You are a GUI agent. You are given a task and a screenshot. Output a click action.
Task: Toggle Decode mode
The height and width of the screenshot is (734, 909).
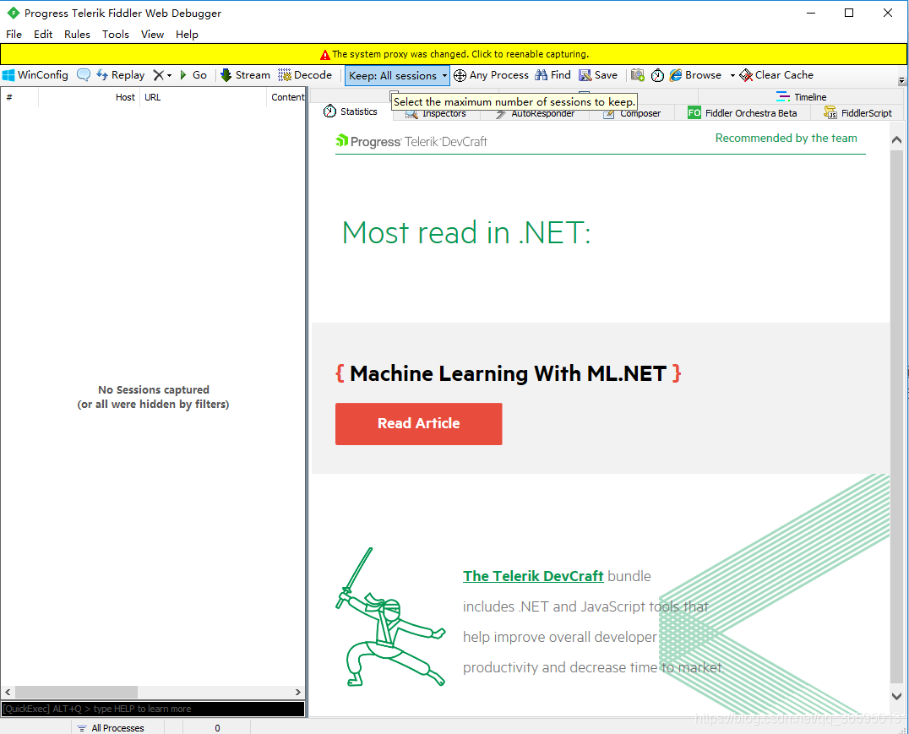click(x=305, y=75)
